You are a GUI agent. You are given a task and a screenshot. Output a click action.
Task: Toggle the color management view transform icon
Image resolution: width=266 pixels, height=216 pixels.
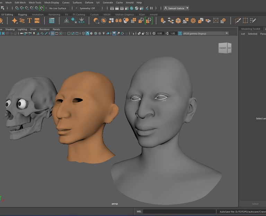point(180,34)
